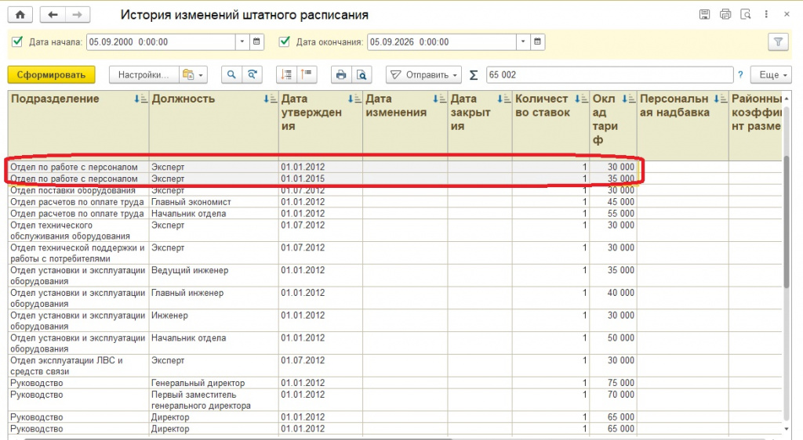Click the back navigation arrow
803x440 pixels.
[x=53, y=15]
